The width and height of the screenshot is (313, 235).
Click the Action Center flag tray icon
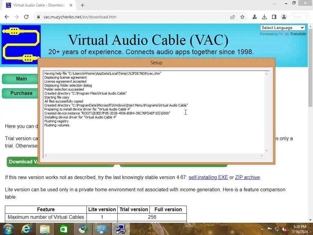pyautogui.click(x=269, y=229)
